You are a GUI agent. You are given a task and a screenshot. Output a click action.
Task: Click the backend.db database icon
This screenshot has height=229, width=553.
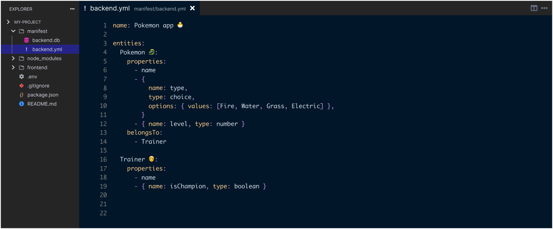click(x=26, y=40)
